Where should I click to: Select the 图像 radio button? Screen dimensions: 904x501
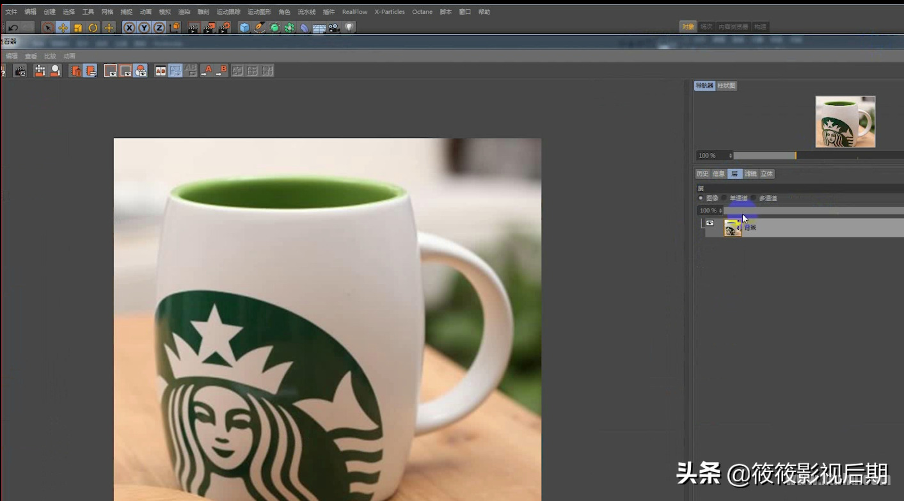[701, 198]
